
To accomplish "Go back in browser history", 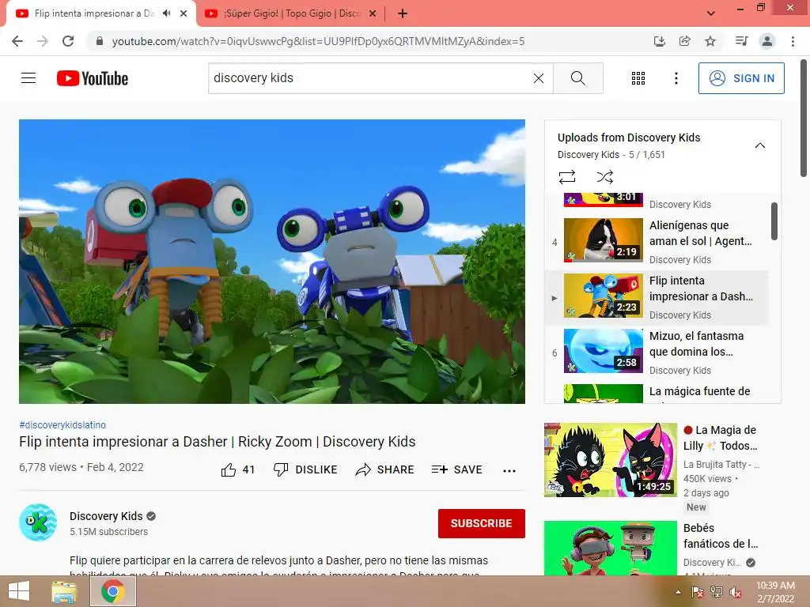I will coord(17,41).
